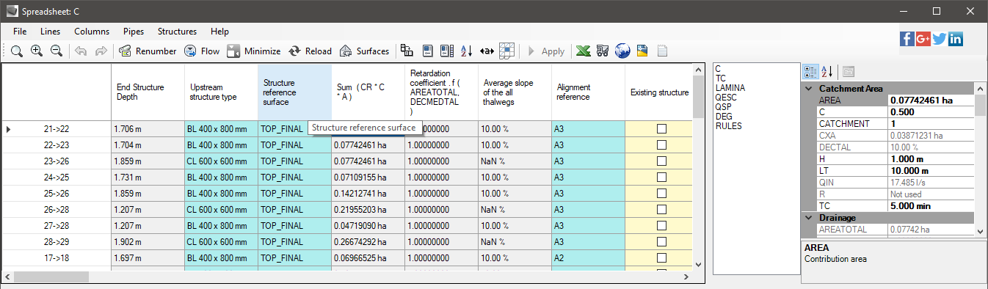Run the Flow calculation tool
The width and height of the screenshot is (988, 289).
coord(202,51)
